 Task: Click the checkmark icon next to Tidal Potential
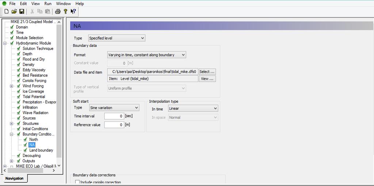pyautogui.click(x=19, y=97)
